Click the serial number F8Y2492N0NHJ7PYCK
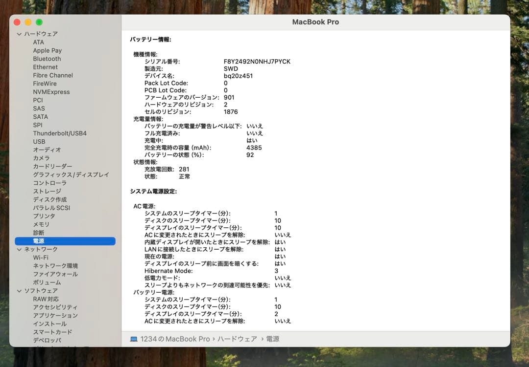529x367 pixels. [257, 62]
